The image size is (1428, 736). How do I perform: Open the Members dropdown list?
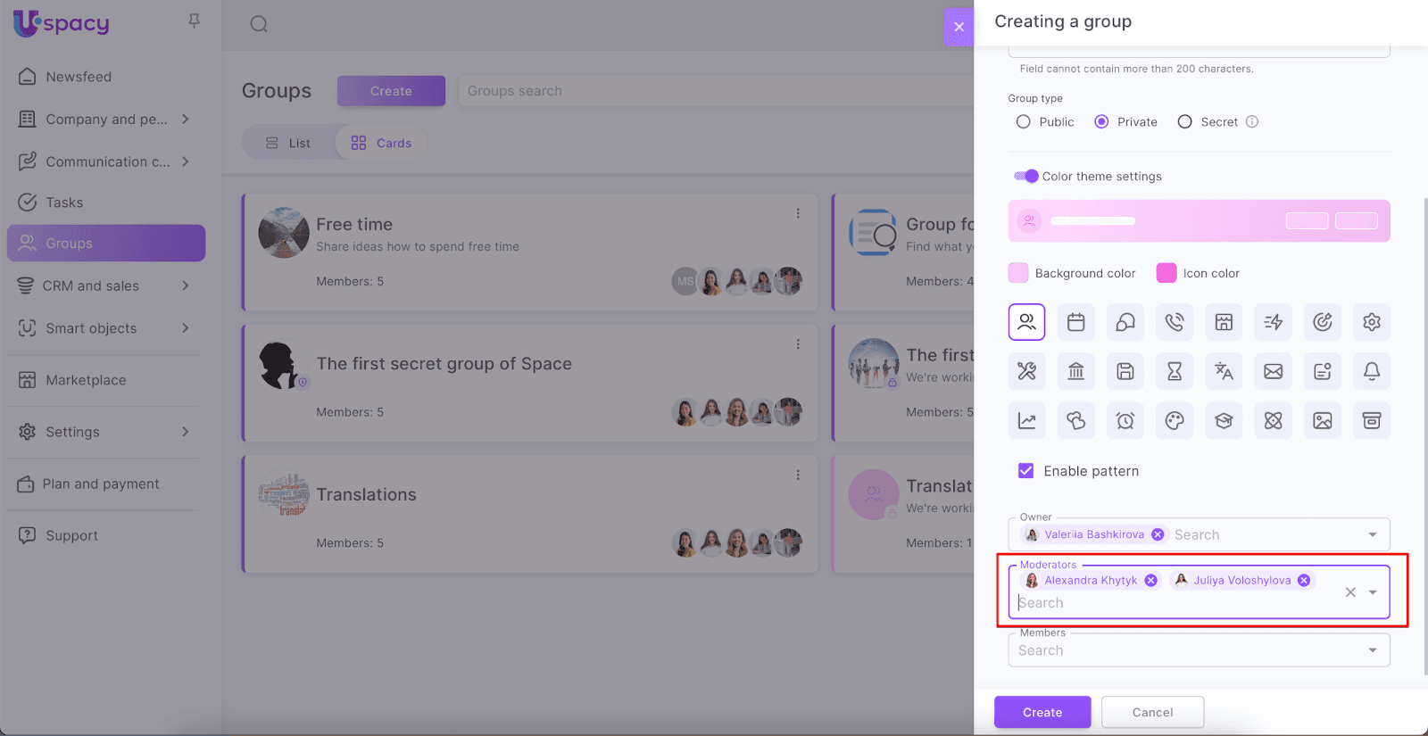point(1372,650)
